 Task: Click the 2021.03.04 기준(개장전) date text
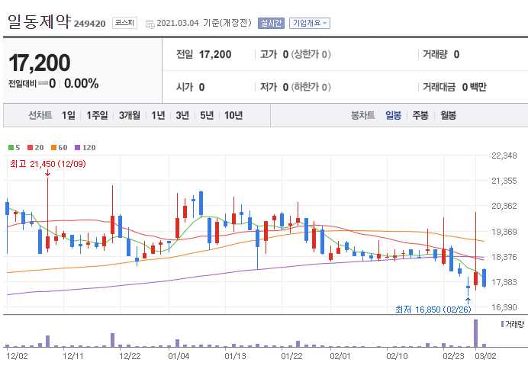(x=204, y=23)
